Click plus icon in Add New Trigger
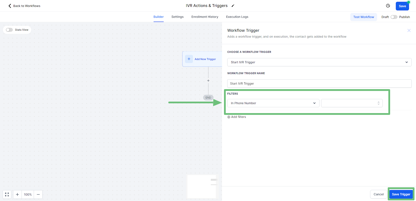 (x=189, y=59)
